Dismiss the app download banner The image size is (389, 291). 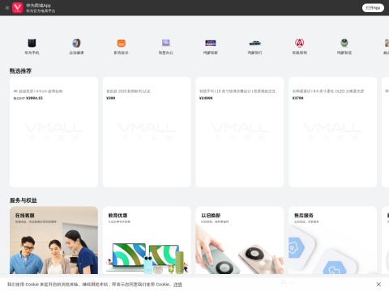tap(7, 8)
